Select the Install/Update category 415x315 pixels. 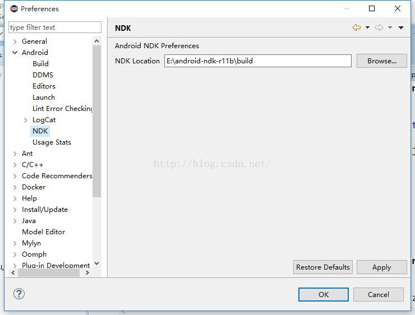point(45,210)
